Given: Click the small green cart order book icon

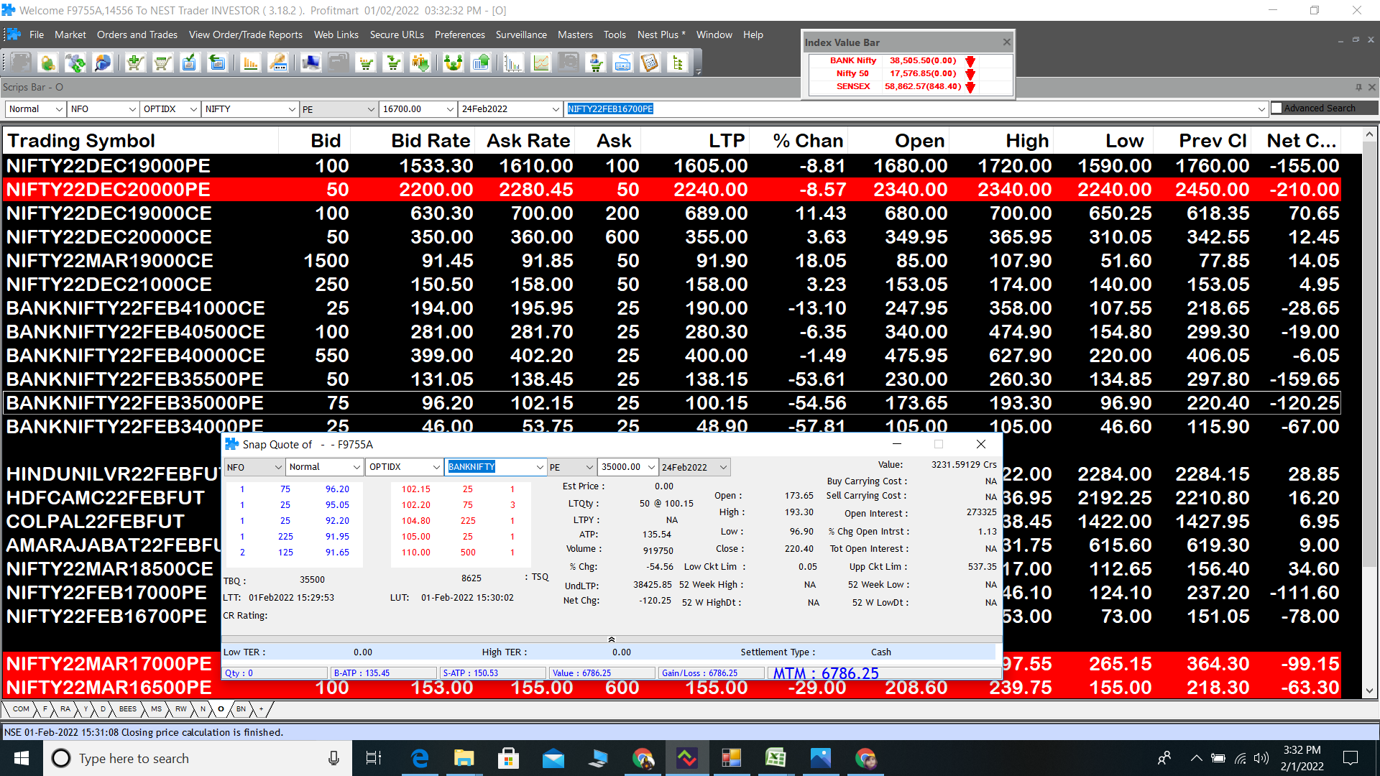Looking at the screenshot, I should (x=367, y=63).
